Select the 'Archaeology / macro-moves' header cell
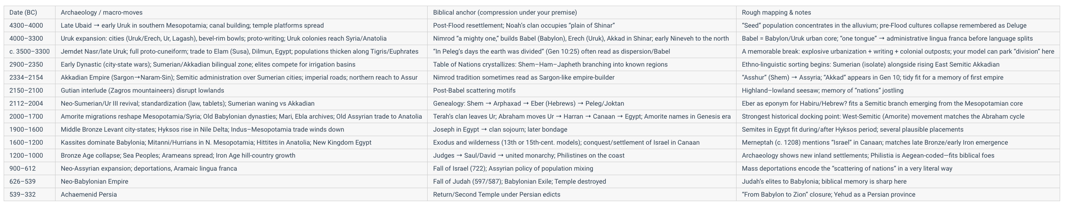The height and width of the screenshot is (206, 1065). [241, 12]
